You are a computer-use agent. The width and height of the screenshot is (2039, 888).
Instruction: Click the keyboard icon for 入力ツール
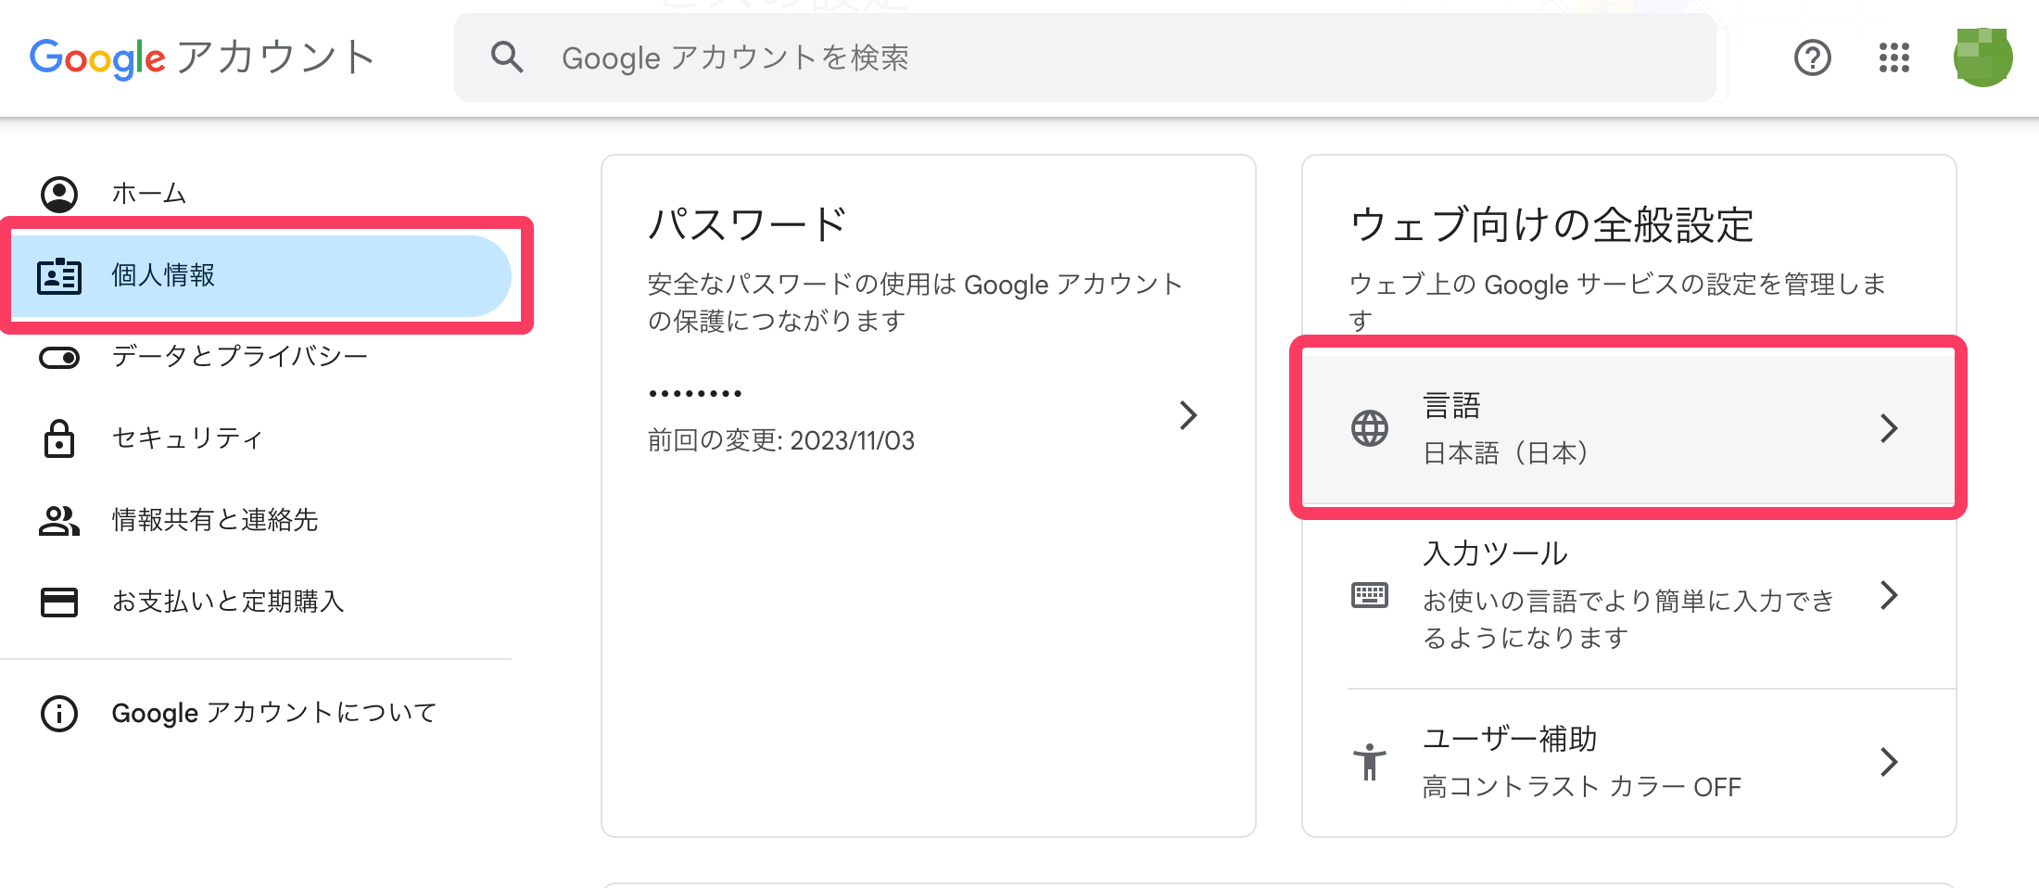click(1369, 595)
